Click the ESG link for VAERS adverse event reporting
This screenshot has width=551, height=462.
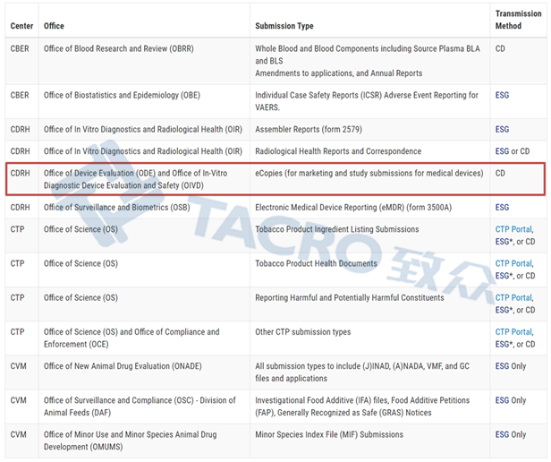point(502,95)
